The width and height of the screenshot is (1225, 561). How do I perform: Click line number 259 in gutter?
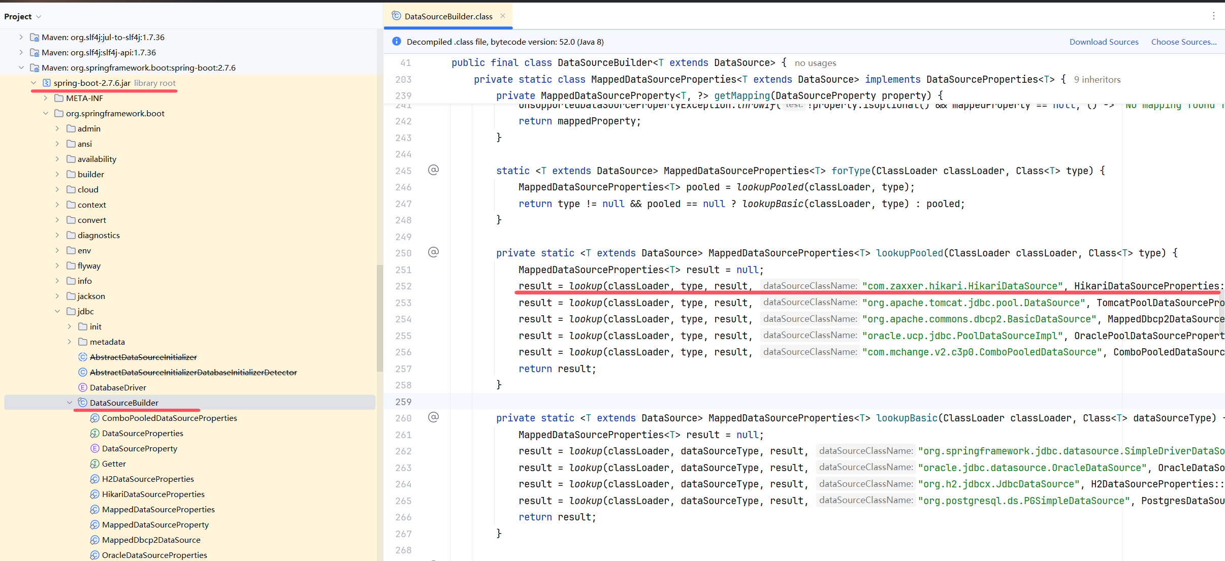click(x=403, y=402)
